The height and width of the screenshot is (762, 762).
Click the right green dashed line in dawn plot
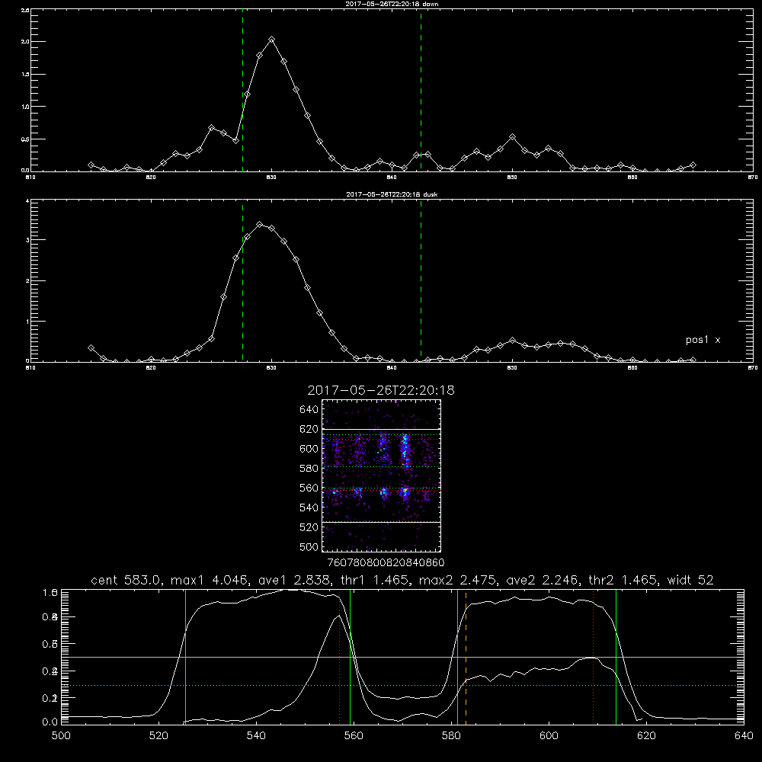421,90
